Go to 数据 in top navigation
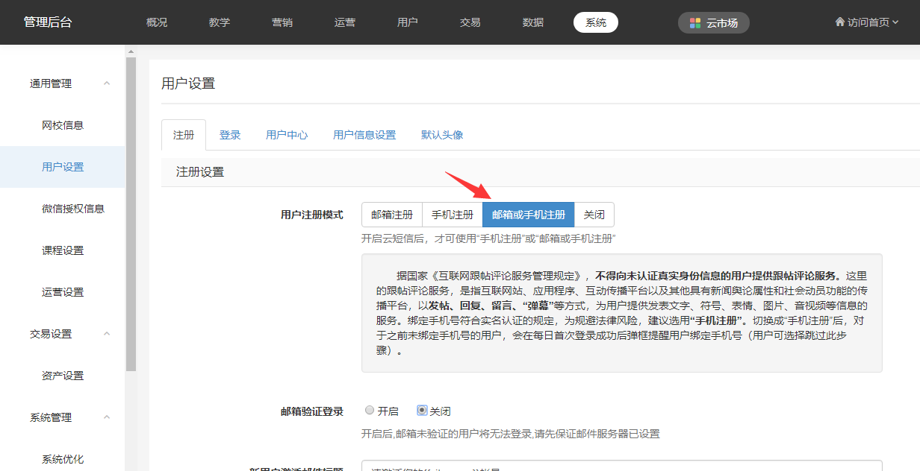The image size is (920, 471). click(x=533, y=22)
